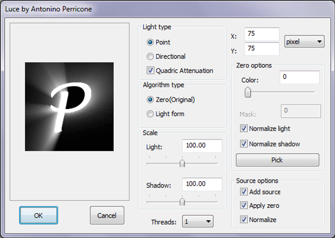Screen dimensions: 335x238
Task: Click the Shadow scale value field
Action: [202, 184]
